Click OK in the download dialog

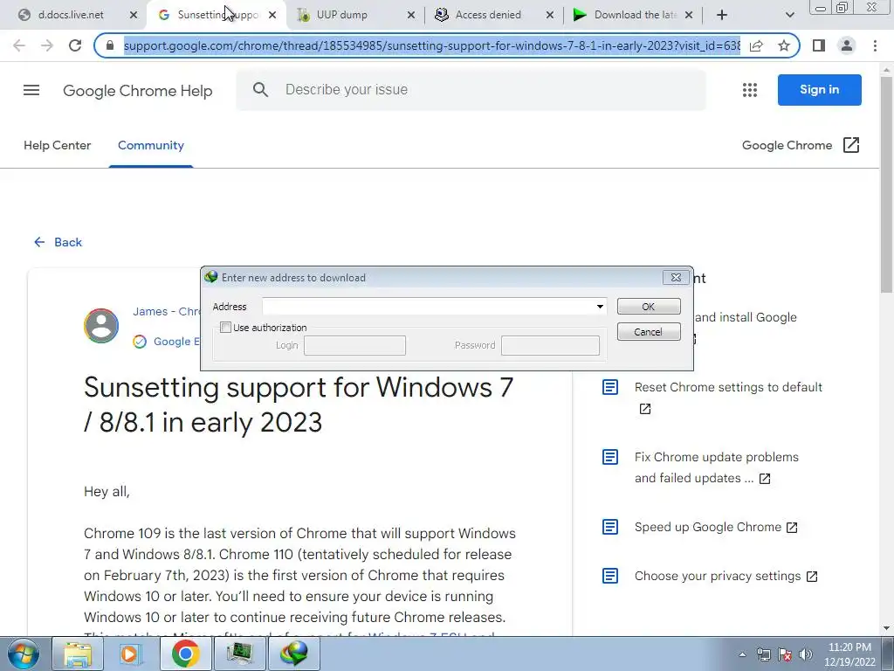pos(649,307)
